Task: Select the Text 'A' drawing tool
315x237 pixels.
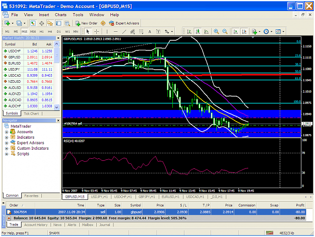Action: point(150,32)
